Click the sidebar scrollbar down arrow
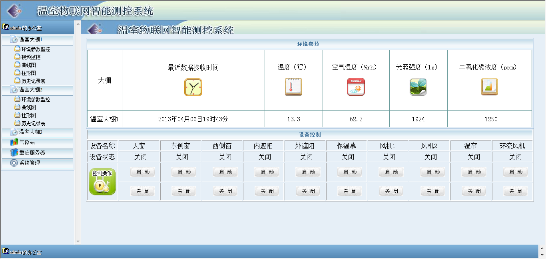Viewport: 546px width, 259px height. click(78, 241)
